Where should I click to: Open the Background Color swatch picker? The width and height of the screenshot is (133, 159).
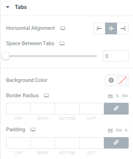[123, 80]
